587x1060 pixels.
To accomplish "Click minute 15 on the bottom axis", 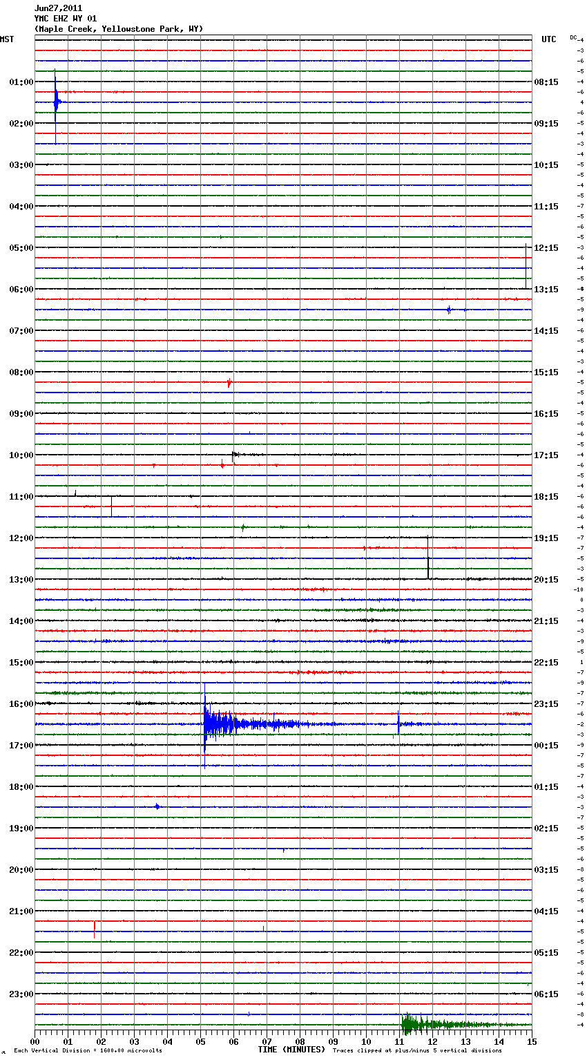I will pyautogui.click(x=531, y=1041).
